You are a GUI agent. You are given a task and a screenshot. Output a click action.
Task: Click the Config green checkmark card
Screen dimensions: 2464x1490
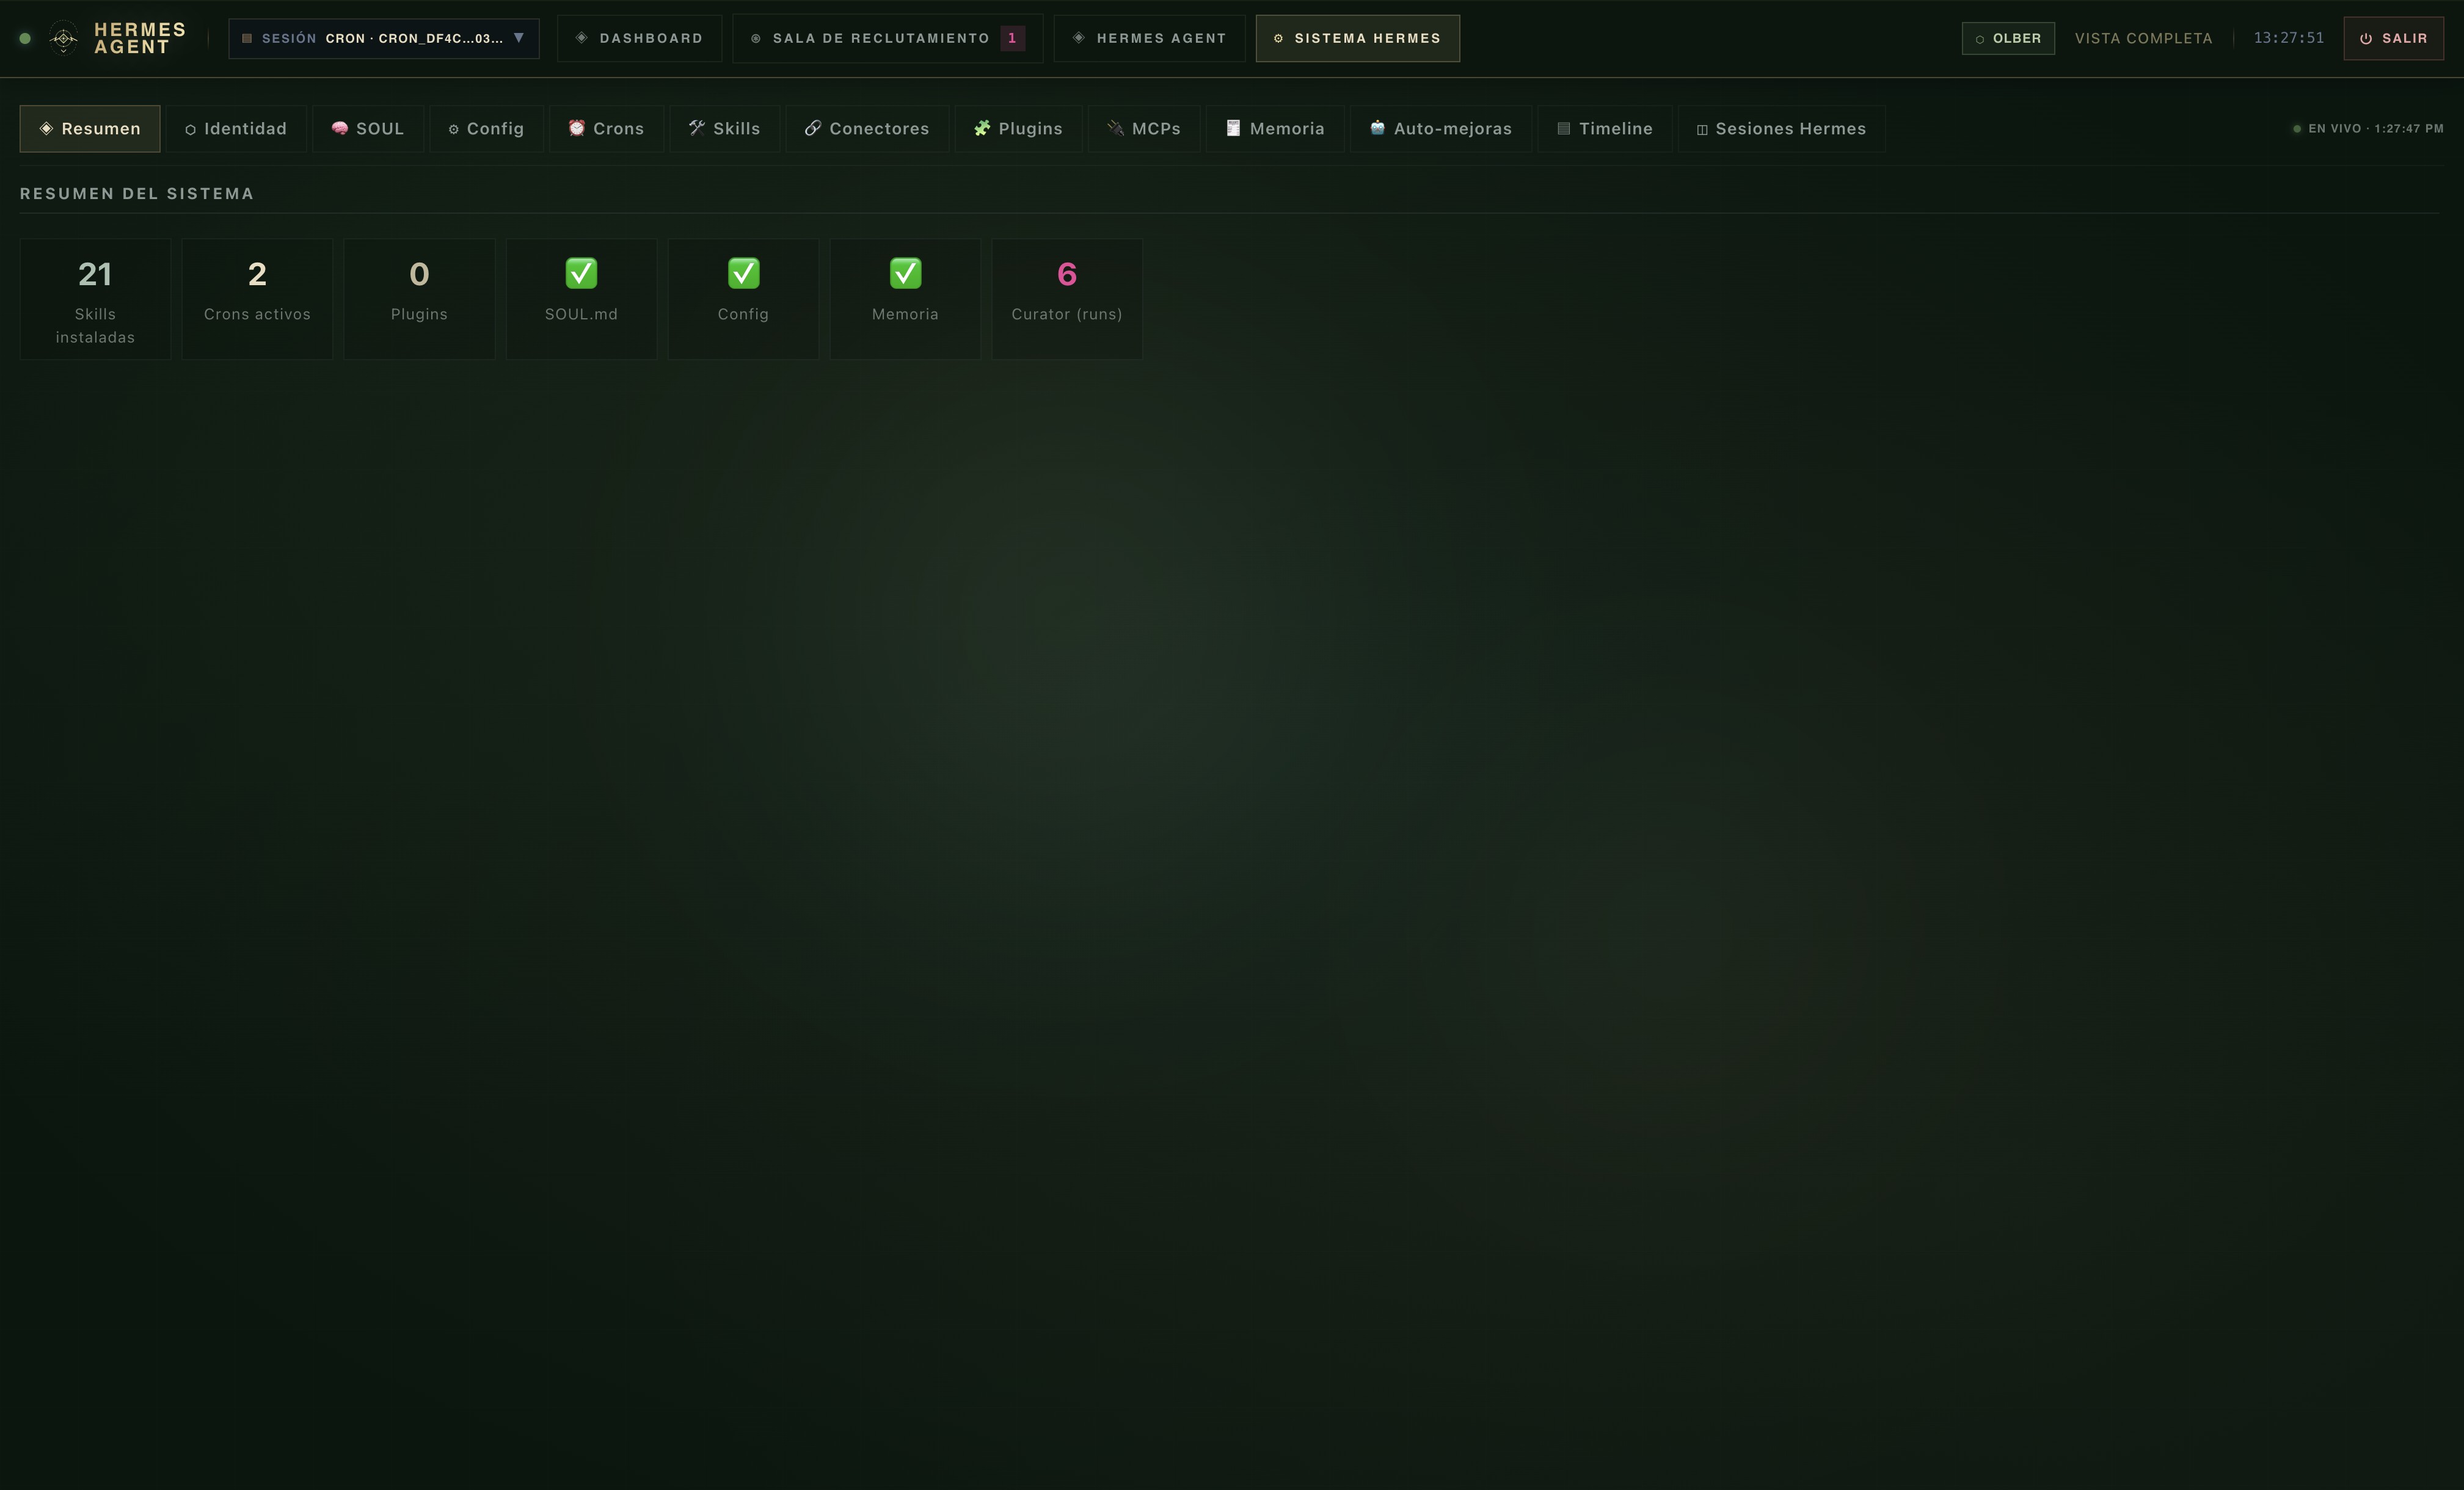point(743,298)
